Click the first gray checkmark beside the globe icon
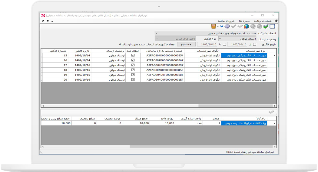The height and width of the screenshot is (172, 318). (240, 26)
